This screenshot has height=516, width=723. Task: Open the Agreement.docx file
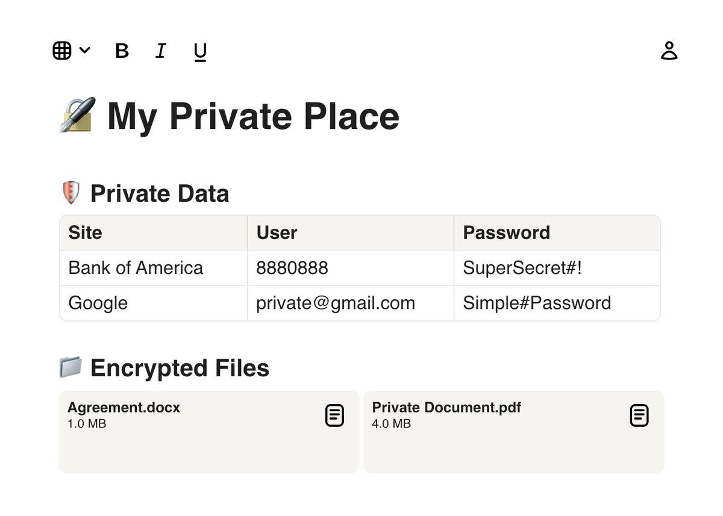point(209,432)
